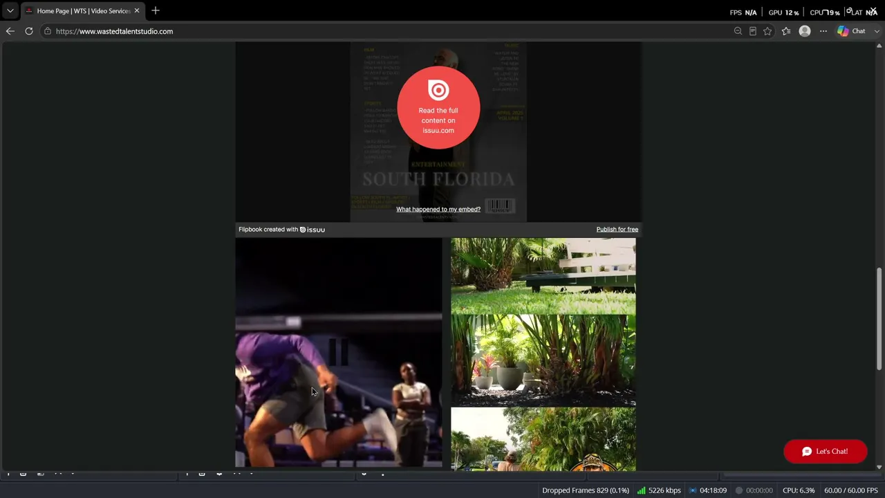The height and width of the screenshot is (498, 885).
Task: Open the favorites list
Action: point(786,31)
